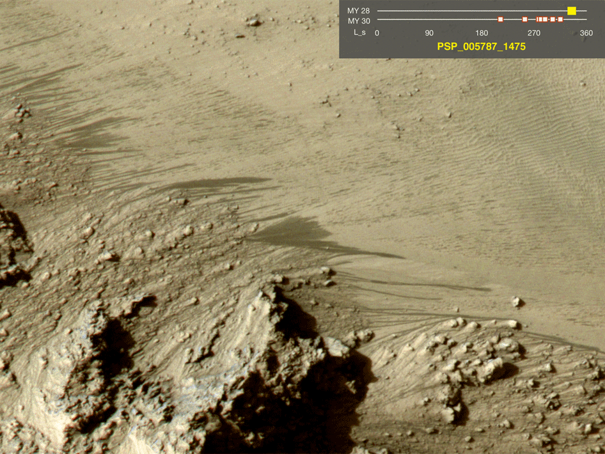
Task: Click the MY 28 row label
Action: (359, 11)
